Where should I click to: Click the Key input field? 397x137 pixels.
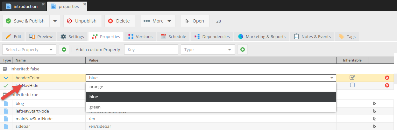pos(151,49)
